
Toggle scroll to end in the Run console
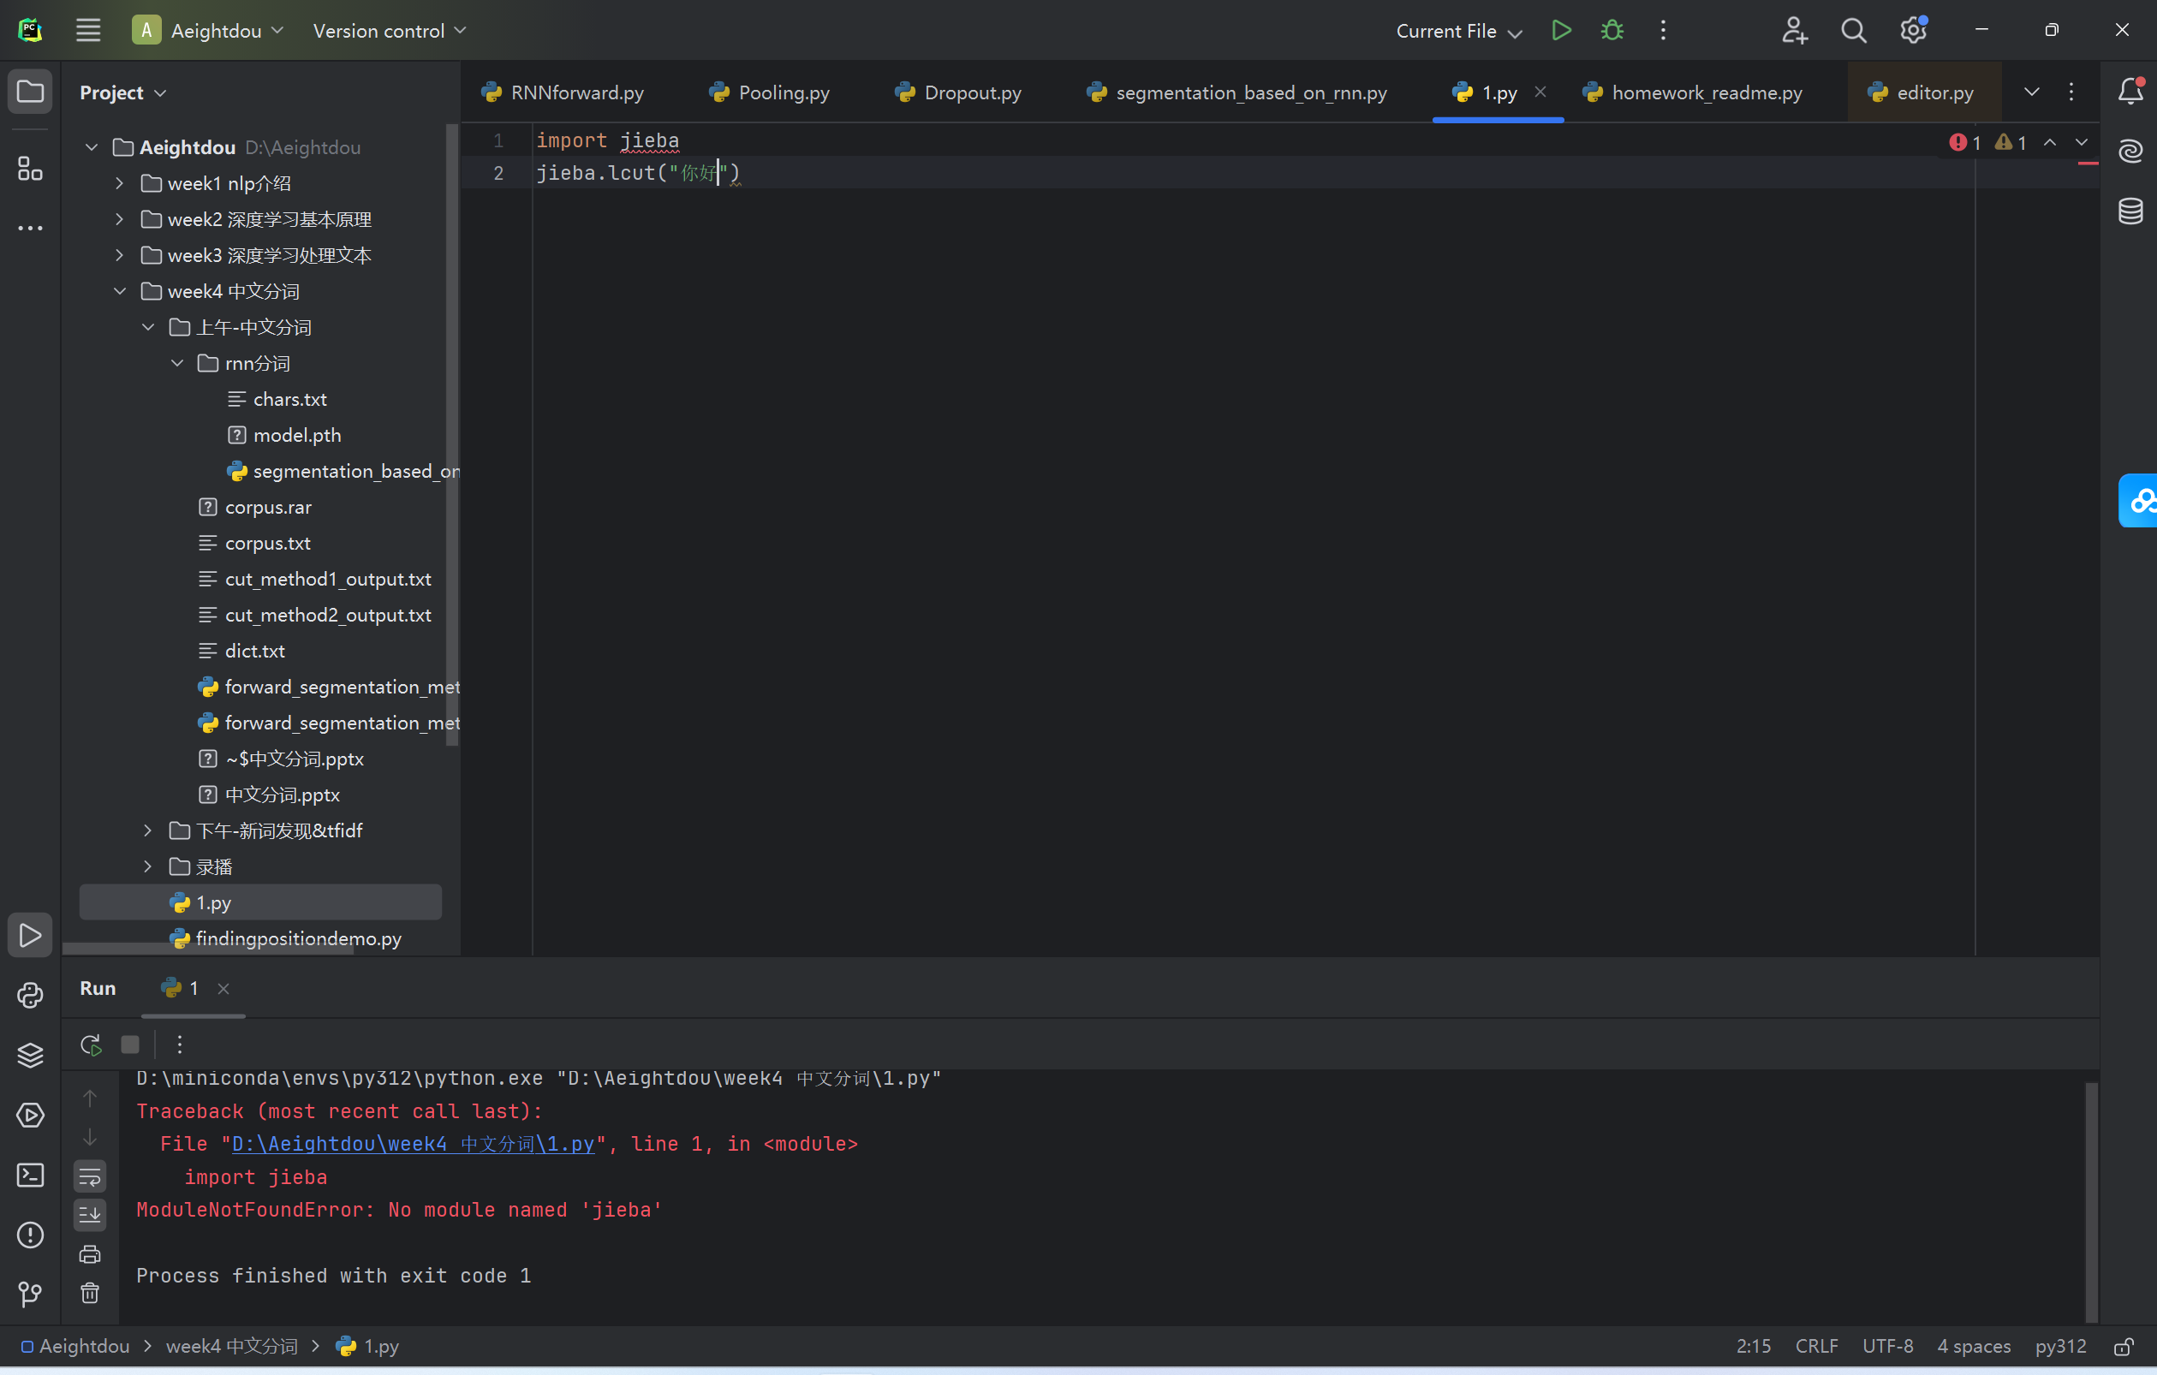coord(90,1215)
